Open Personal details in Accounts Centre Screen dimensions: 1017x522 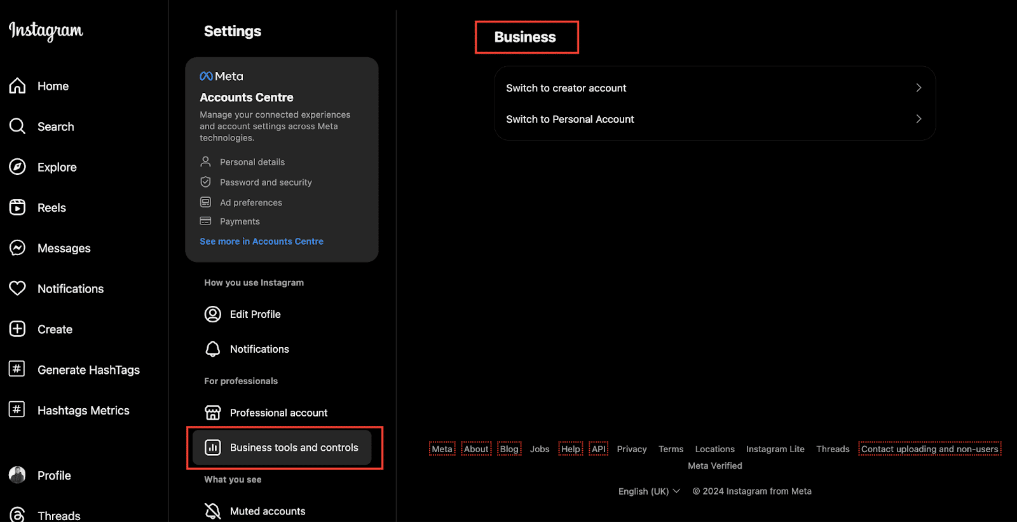pyautogui.click(x=252, y=162)
